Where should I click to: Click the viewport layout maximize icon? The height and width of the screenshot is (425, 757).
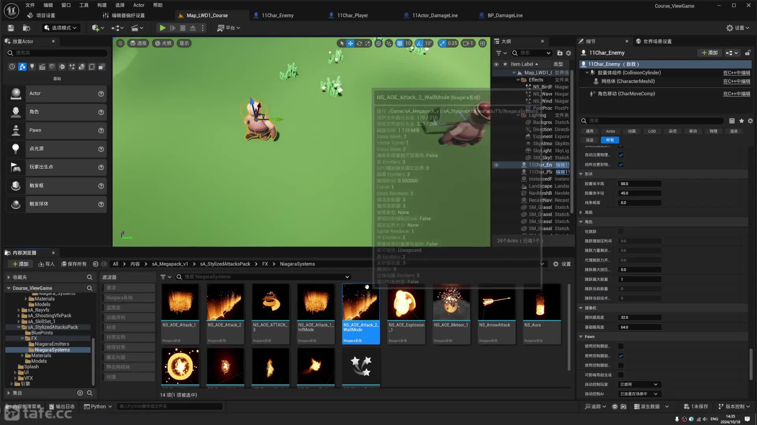point(483,43)
